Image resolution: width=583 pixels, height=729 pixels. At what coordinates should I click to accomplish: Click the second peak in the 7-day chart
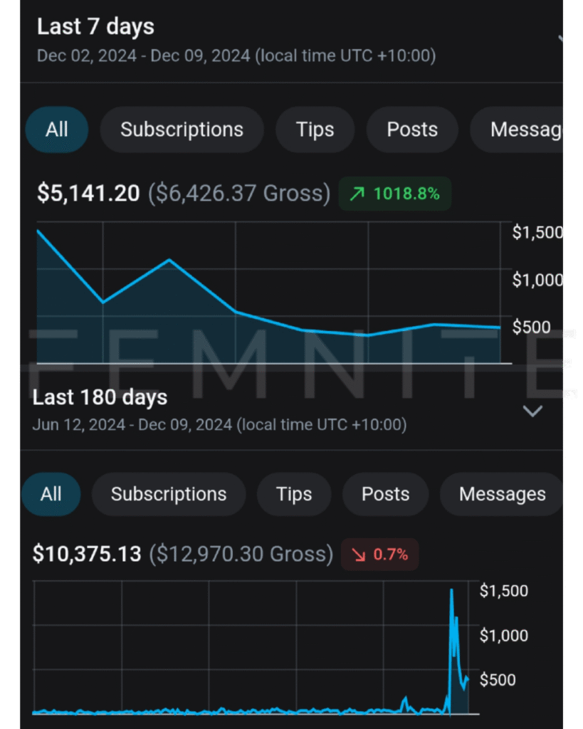click(169, 260)
